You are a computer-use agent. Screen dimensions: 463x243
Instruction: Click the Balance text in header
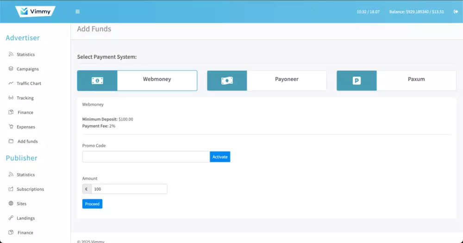tap(416, 12)
